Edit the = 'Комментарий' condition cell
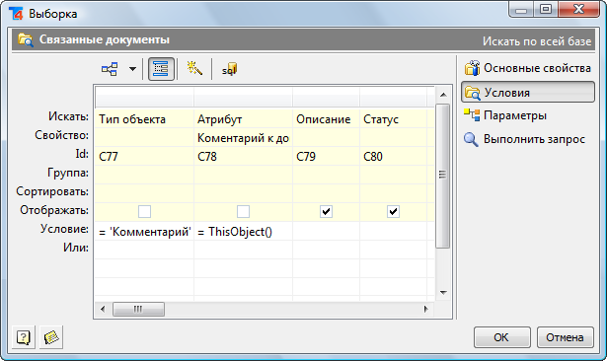Image resolution: width=607 pixels, height=361 pixels. (144, 232)
